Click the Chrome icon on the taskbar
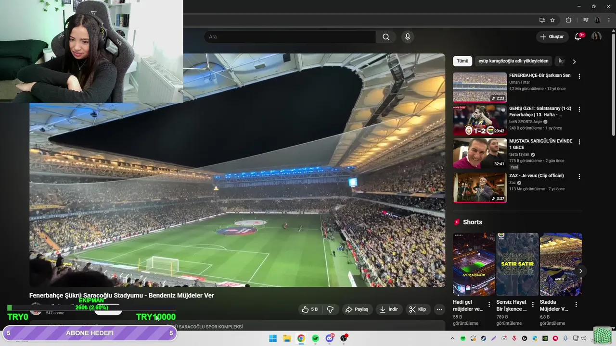Viewport: 616px width, 346px height. click(x=301, y=338)
